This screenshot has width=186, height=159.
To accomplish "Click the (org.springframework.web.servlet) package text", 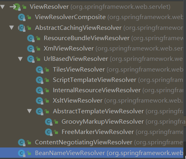I will coord(120,7).
